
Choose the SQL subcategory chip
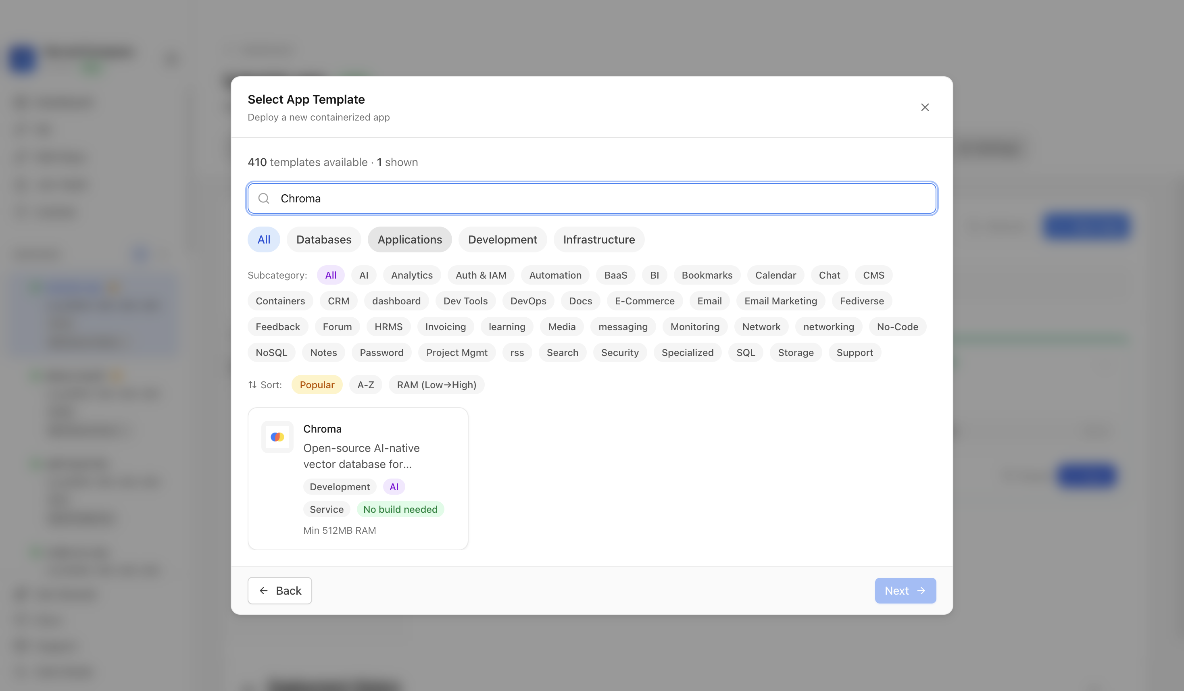pos(746,353)
